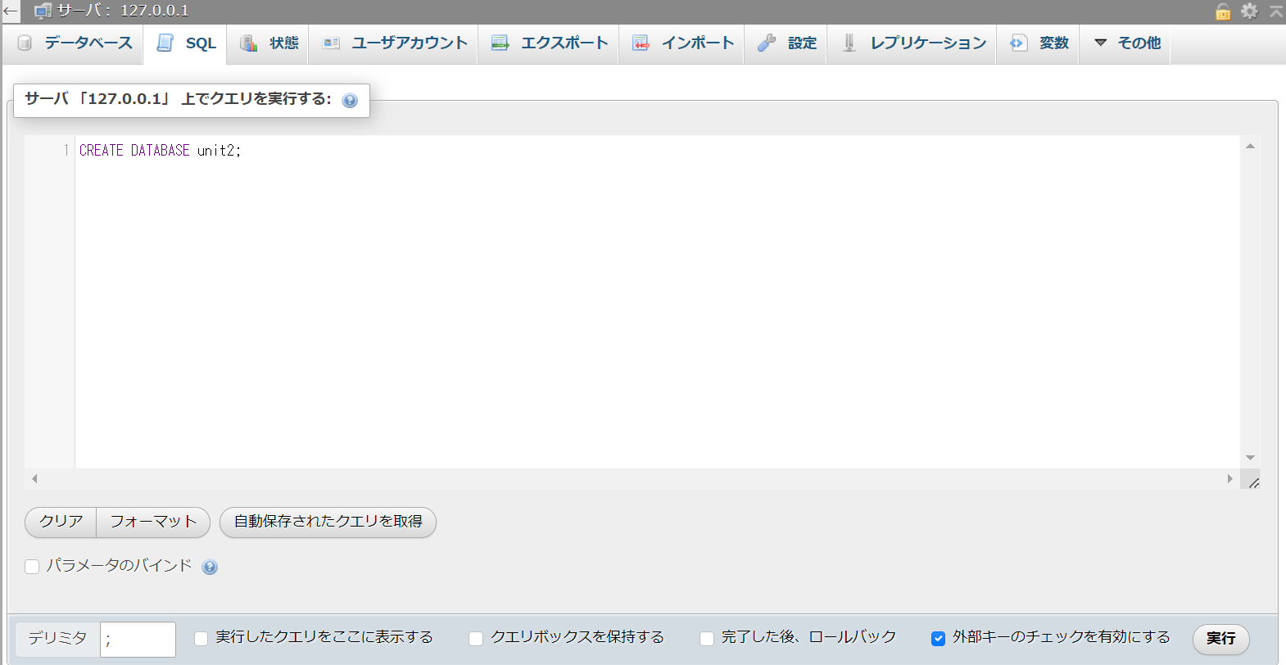
Task: Open the エクスポート tab
Action: coord(549,43)
